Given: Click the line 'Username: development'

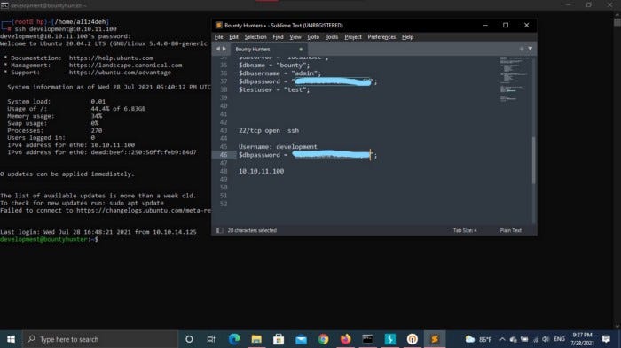Looking at the screenshot, I should point(278,146).
